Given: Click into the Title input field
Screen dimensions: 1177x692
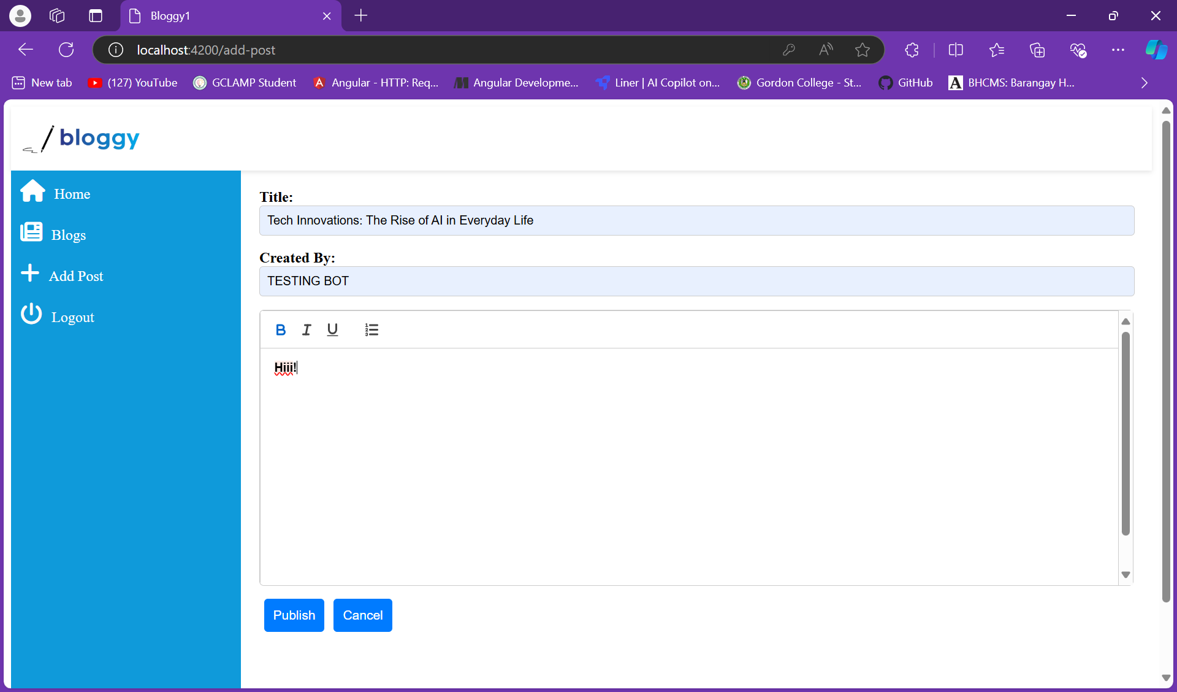Looking at the screenshot, I should coord(696,220).
